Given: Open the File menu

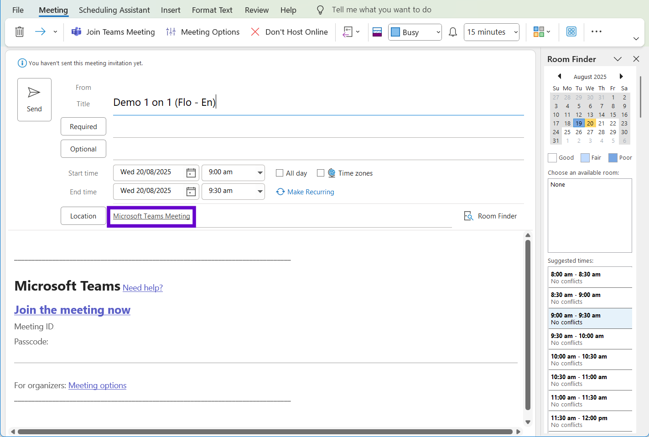Looking at the screenshot, I should (18, 10).
